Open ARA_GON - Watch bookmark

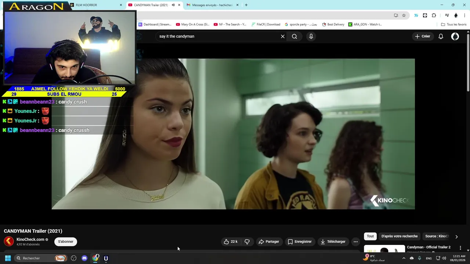(x=365, y=25)
